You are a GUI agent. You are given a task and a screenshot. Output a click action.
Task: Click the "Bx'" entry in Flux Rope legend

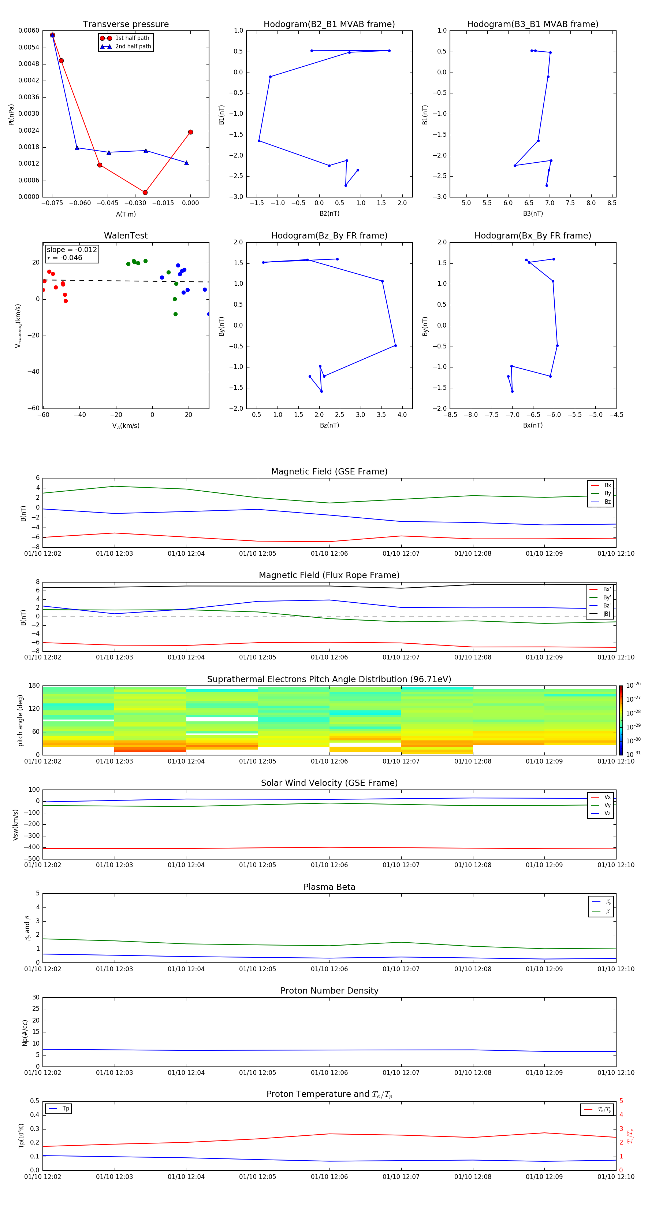click(600, 589)
